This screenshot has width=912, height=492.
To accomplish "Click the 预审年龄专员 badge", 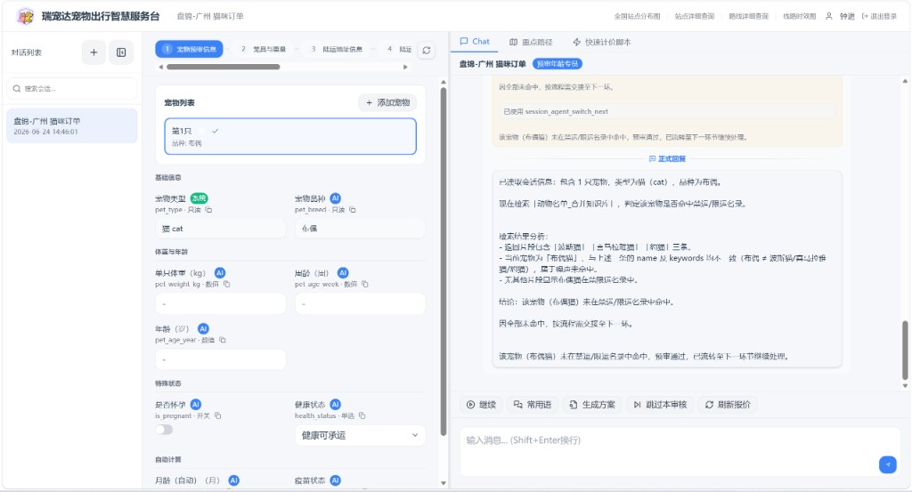I will pyautogui.click(x=558, y=64).
